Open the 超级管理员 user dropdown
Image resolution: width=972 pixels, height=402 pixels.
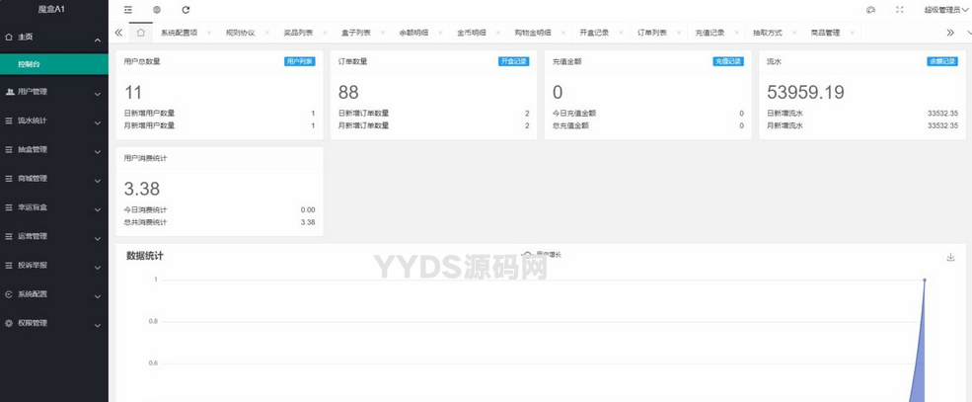945,10
